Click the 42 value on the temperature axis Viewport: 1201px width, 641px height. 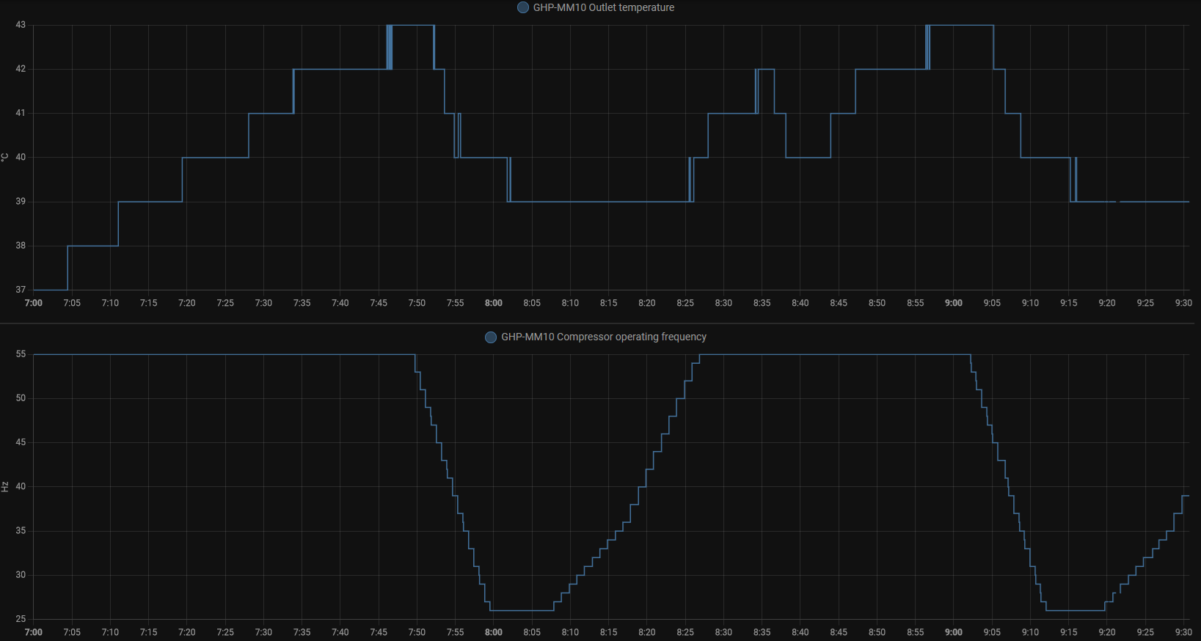(x=21, y=69)
